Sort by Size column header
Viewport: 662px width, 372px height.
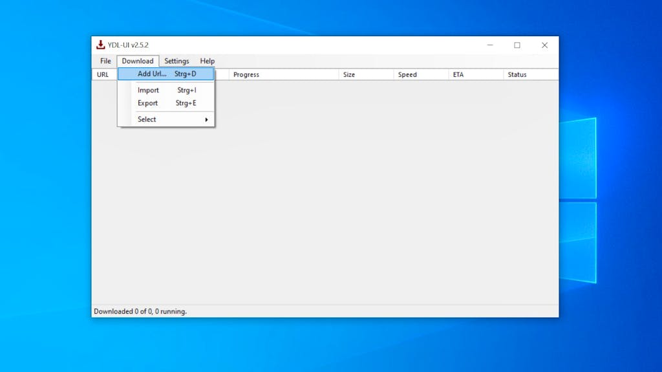(x=366, y=74)
